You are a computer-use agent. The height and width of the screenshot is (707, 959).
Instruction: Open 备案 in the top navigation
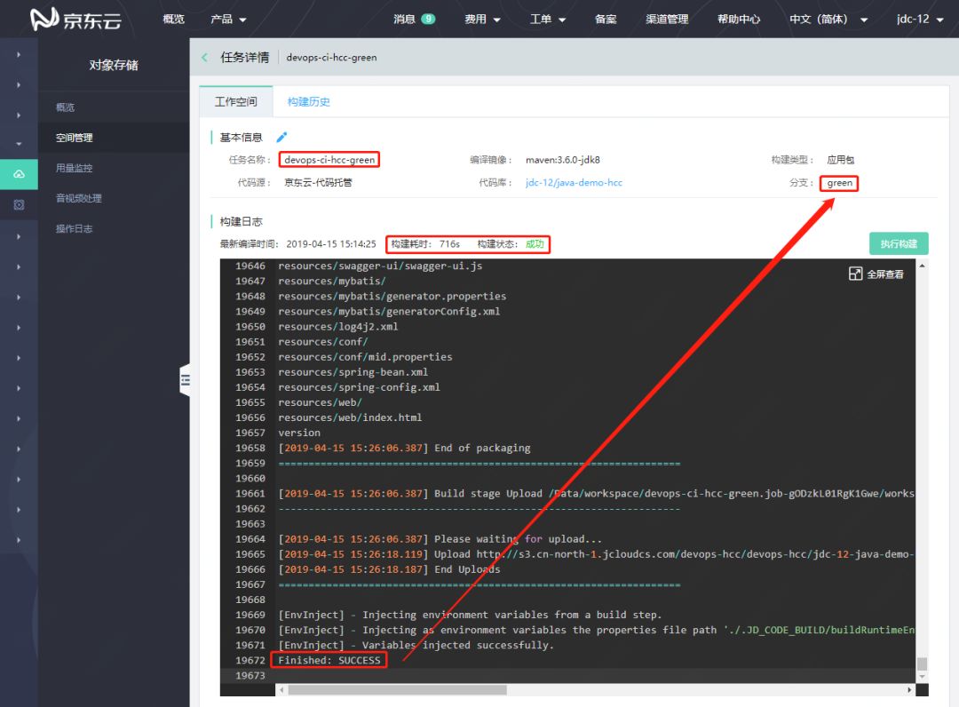click(606, 19)
